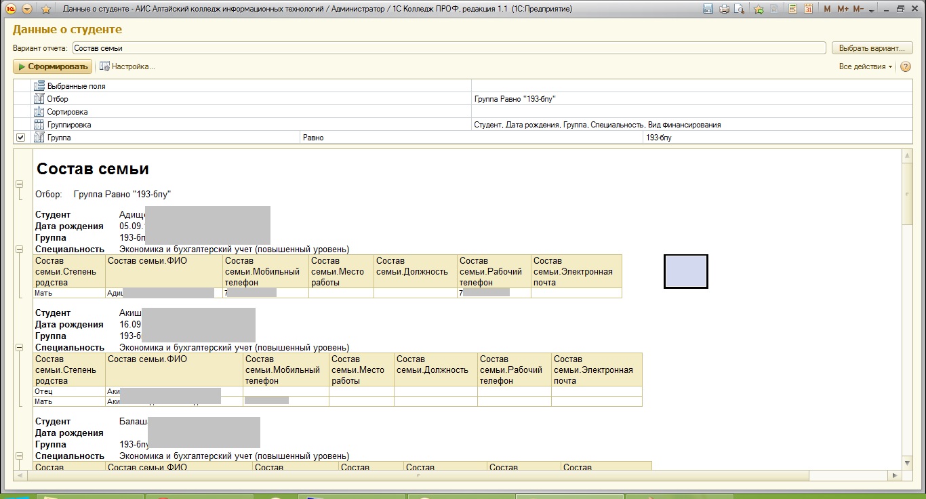This screenshot has width=926, height=499.
Task: Click Выбрать вариант button
Action: coord(872,48)
